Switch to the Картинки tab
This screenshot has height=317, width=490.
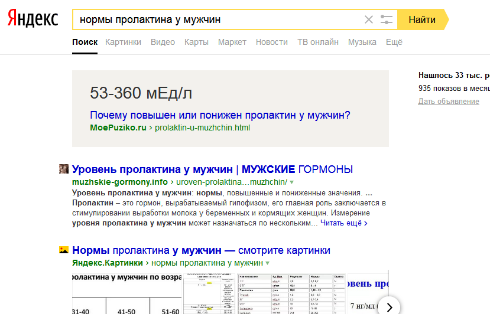(123, 42)
